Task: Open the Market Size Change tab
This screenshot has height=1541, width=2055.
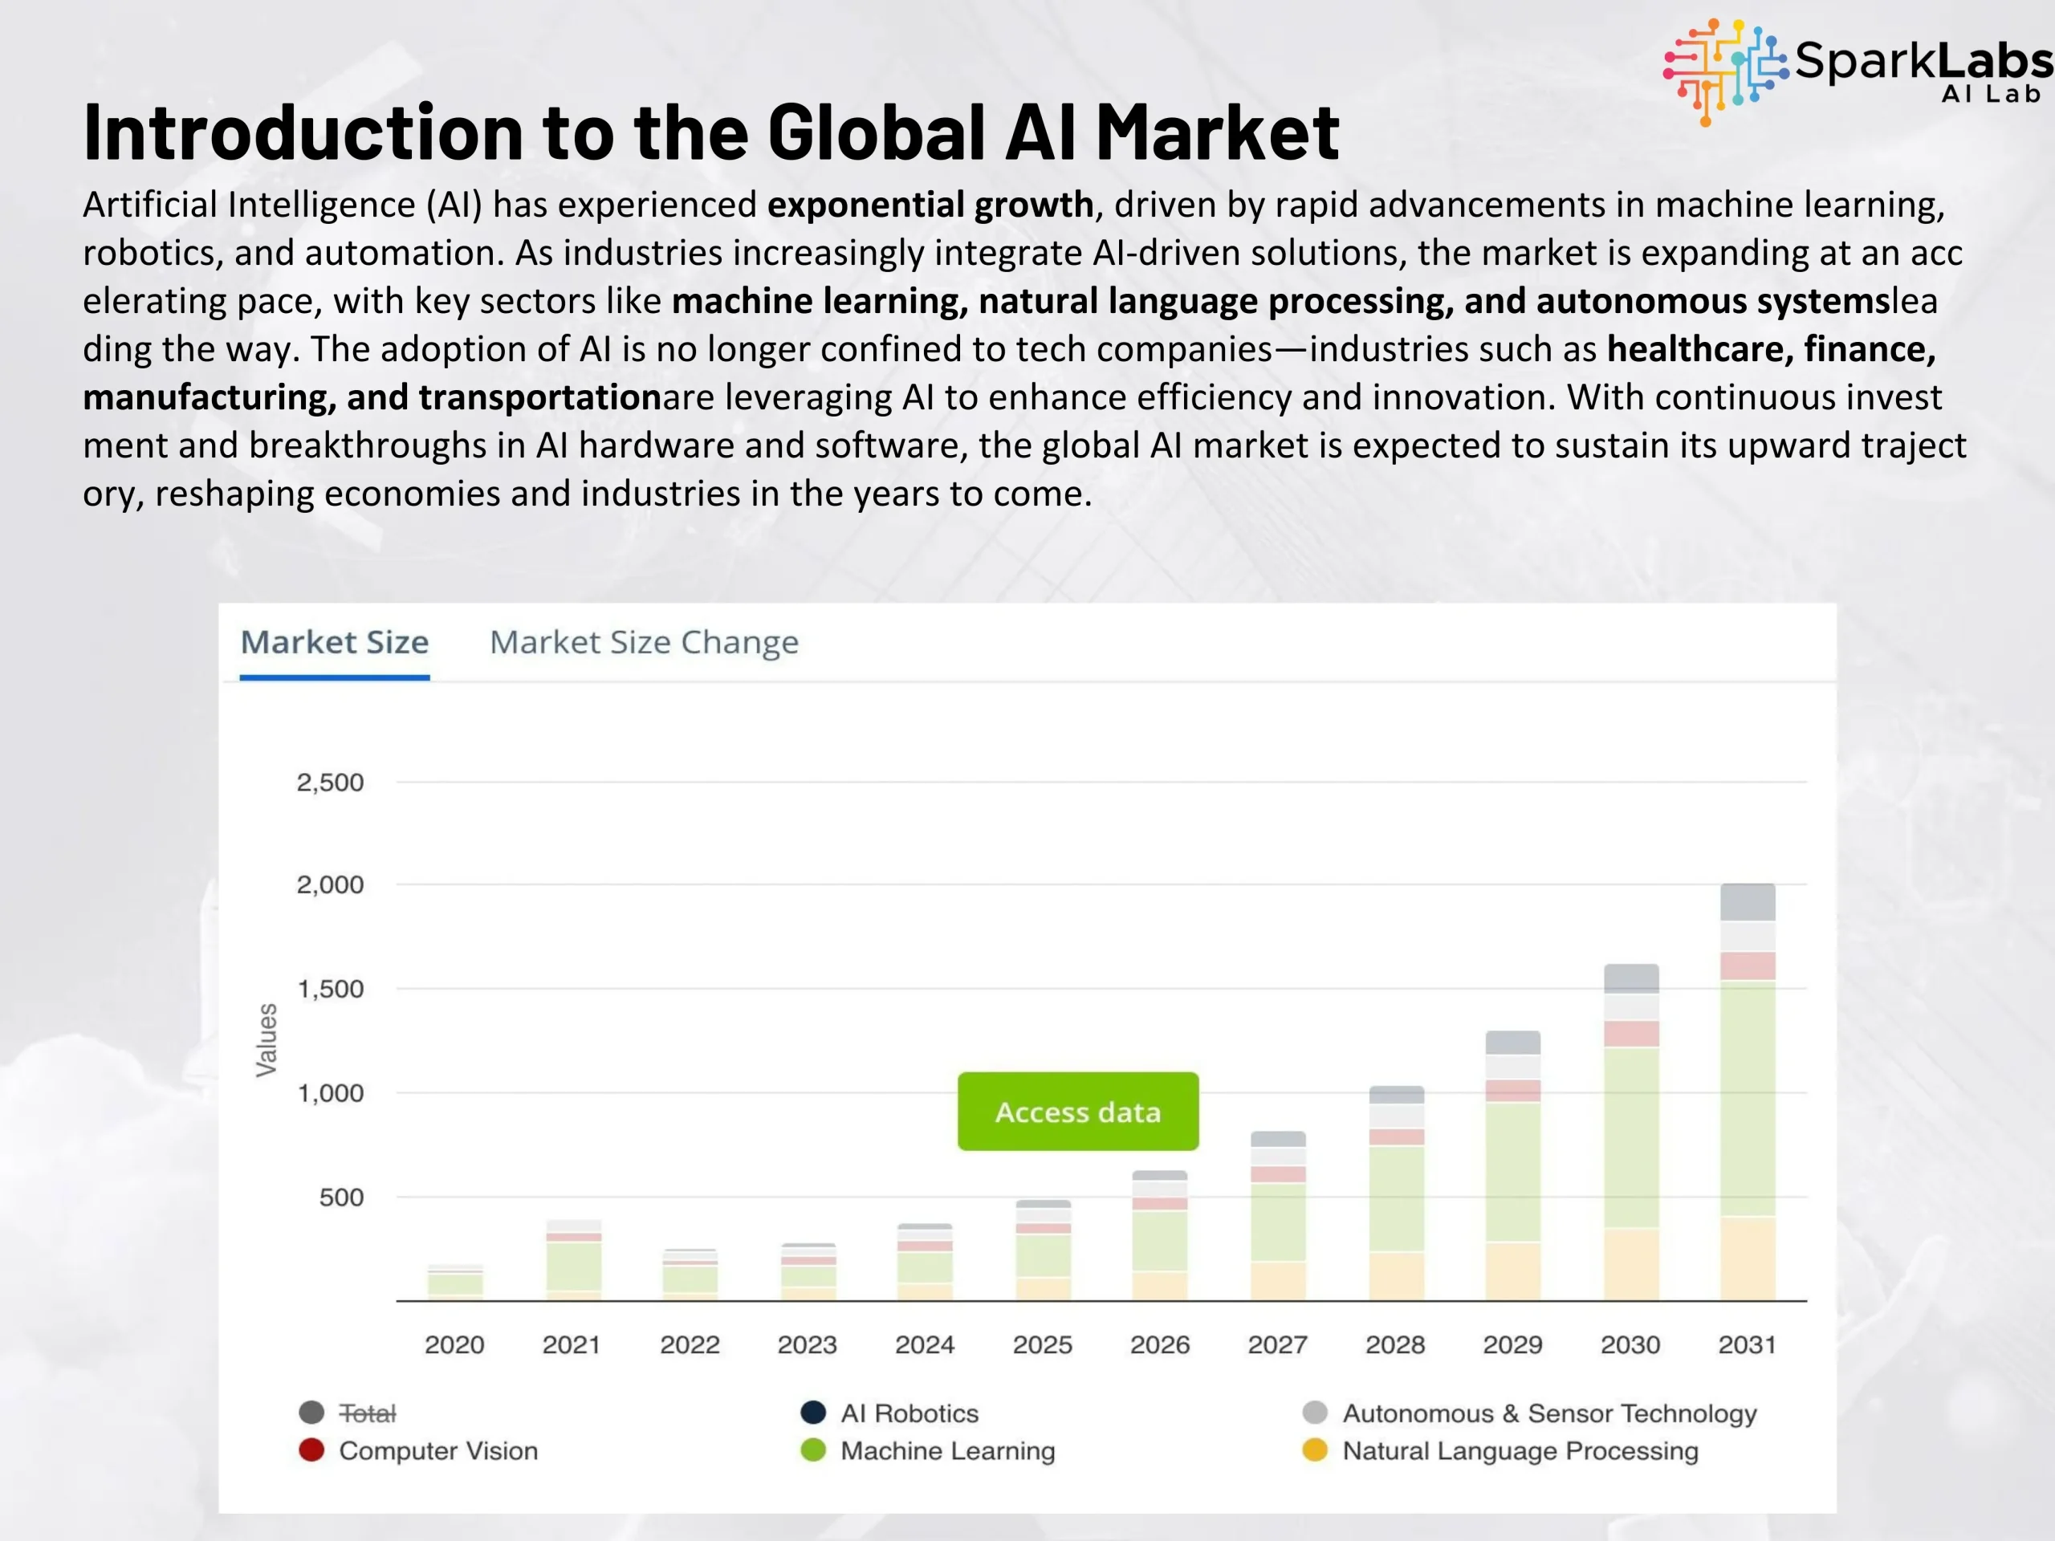Action: coord(644,643)
